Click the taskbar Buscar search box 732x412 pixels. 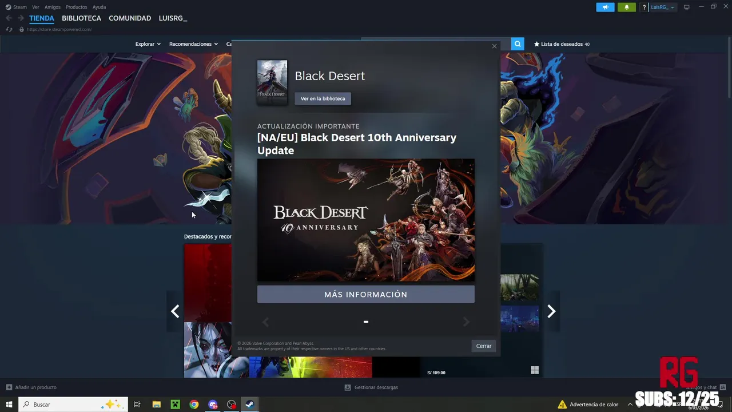pos(73,405)
